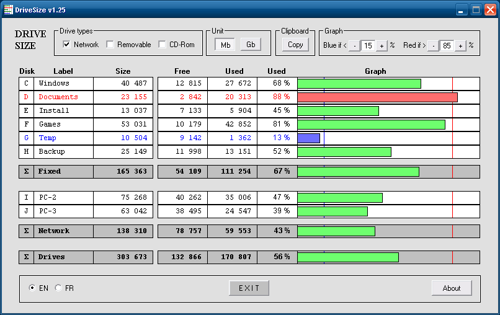Click the 'Windows' label of drive C
This screenshot has width=500, height=315.
click(54, 83)
